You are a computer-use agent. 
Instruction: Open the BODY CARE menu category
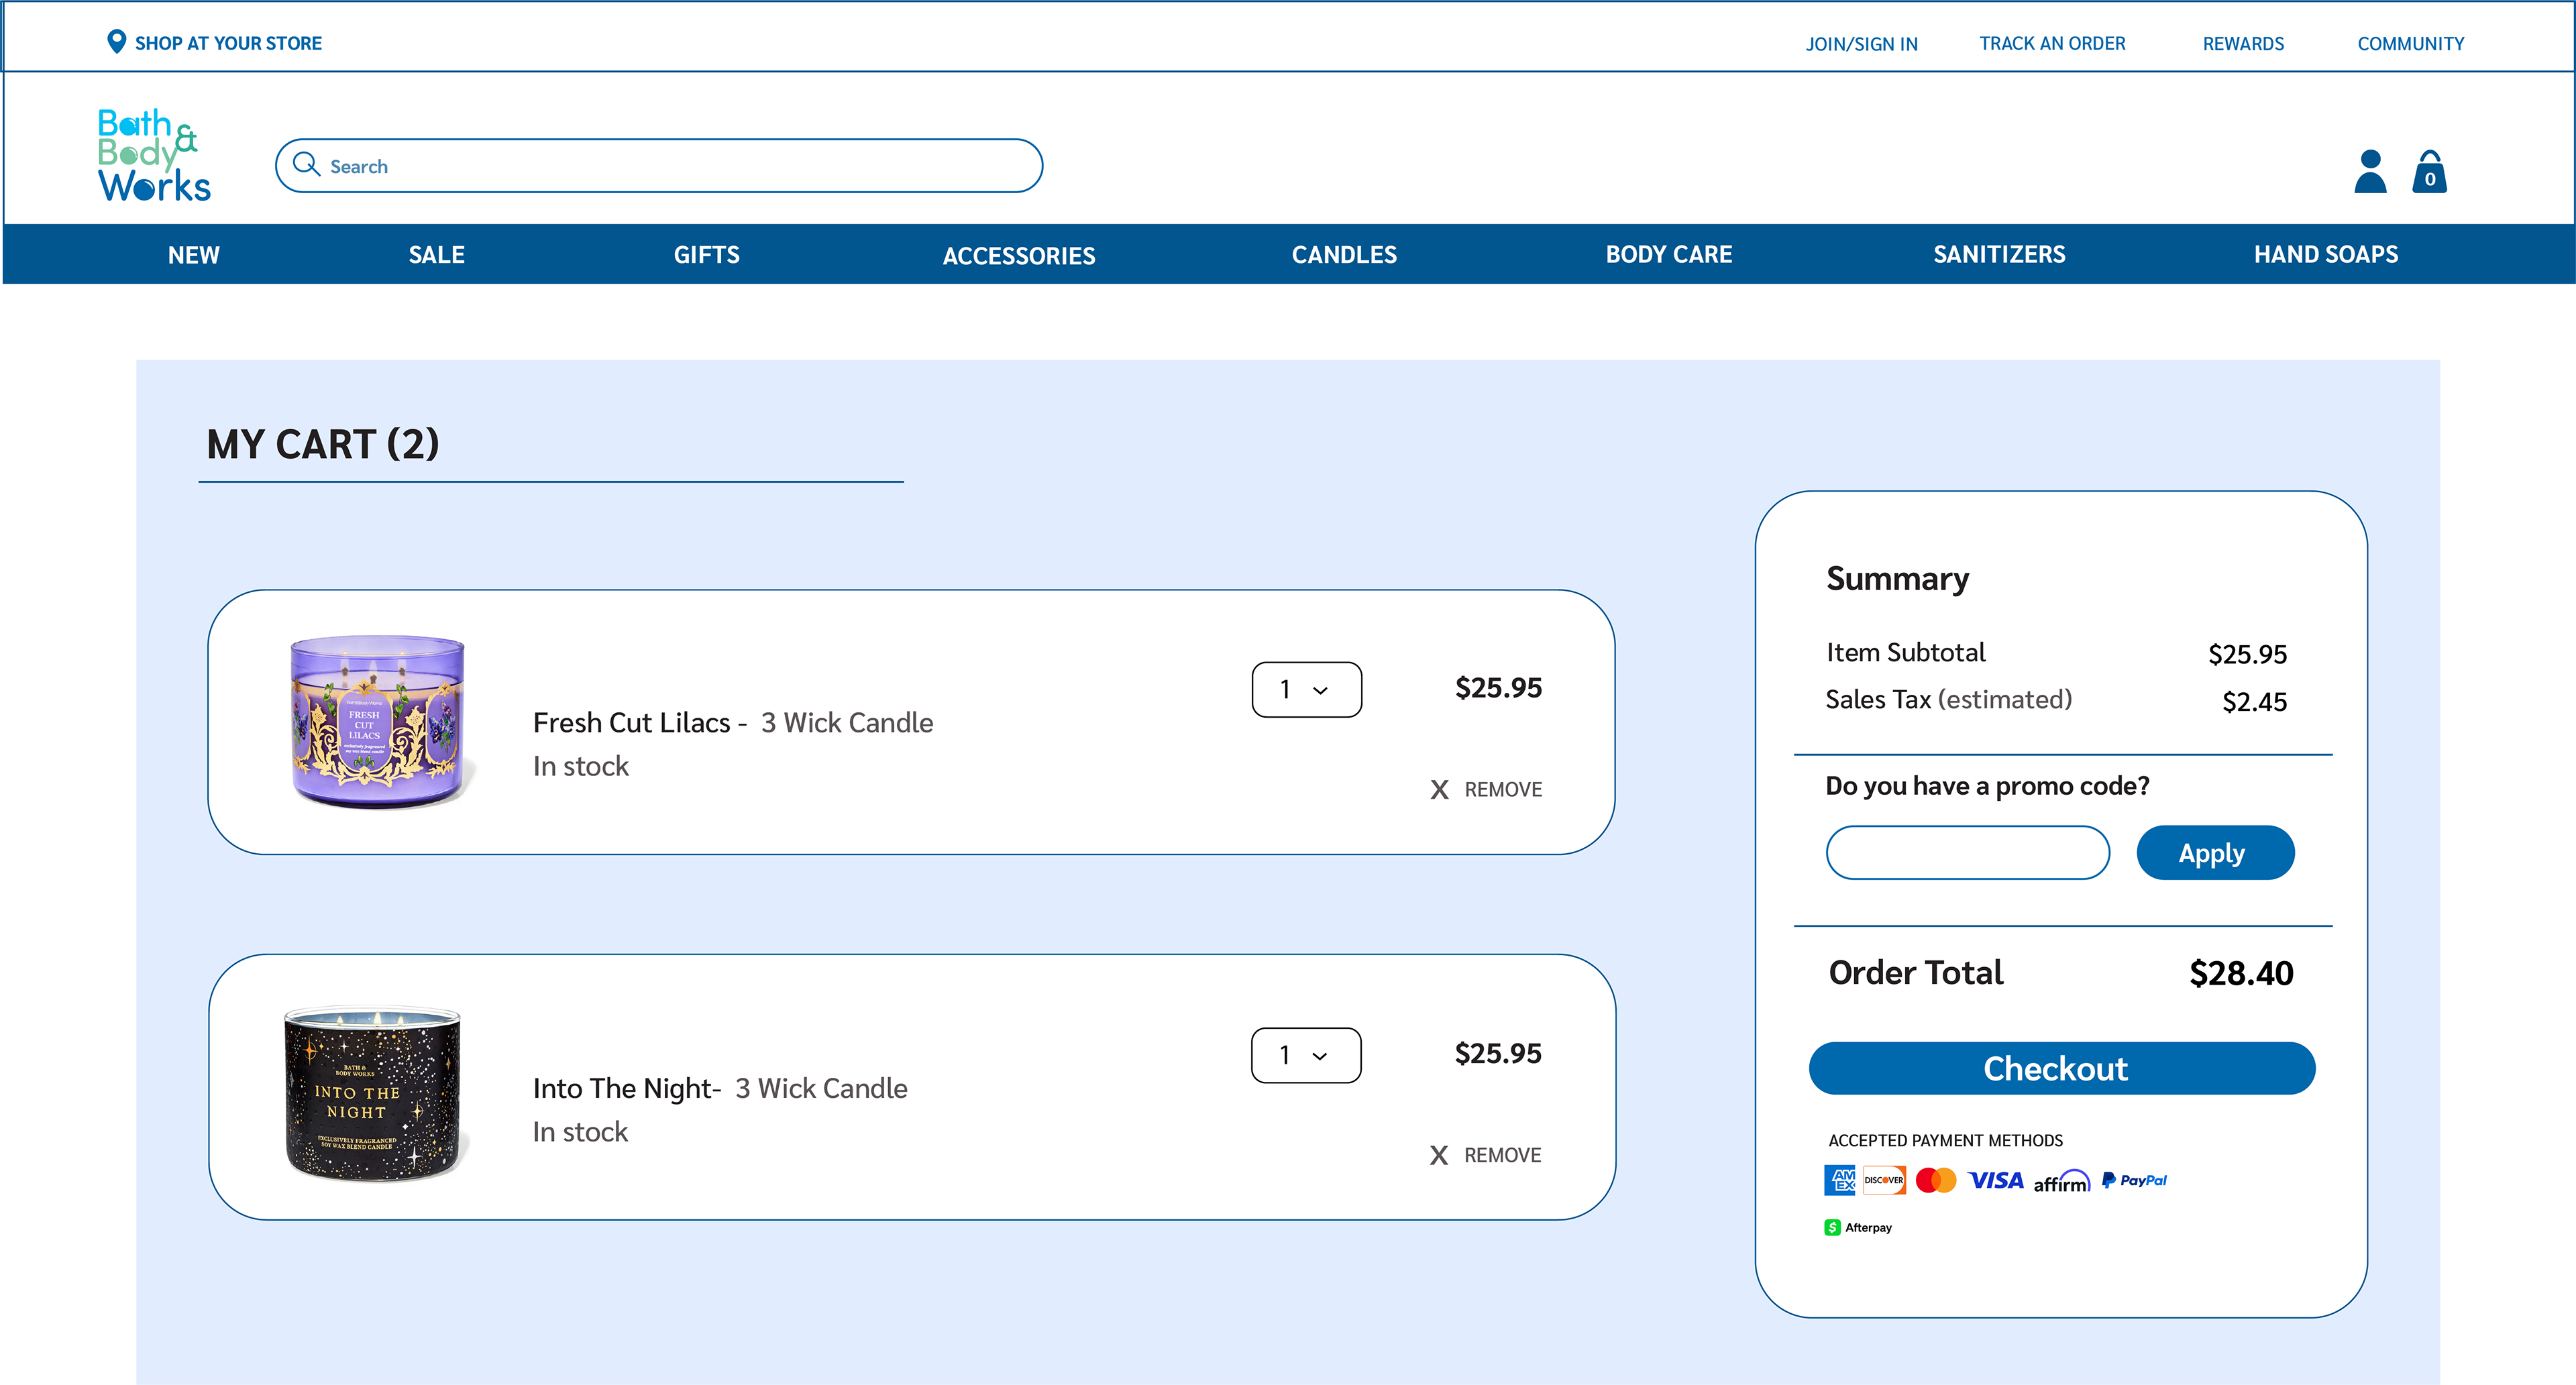coord(1668,255)
